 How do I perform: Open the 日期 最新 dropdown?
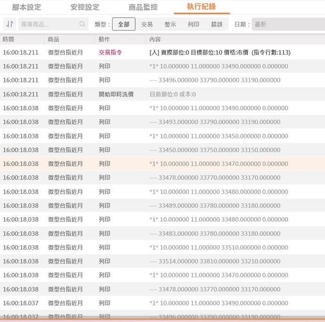(288, 24)
